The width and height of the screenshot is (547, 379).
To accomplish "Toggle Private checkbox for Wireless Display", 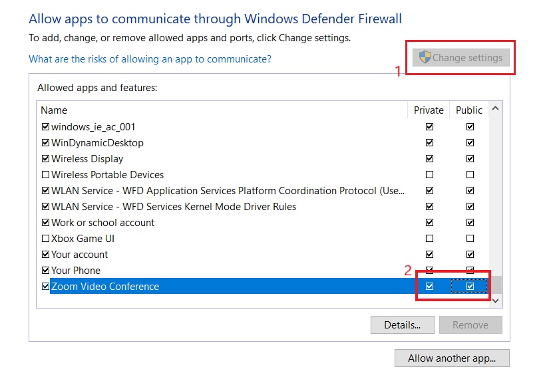I will point(429,159).
